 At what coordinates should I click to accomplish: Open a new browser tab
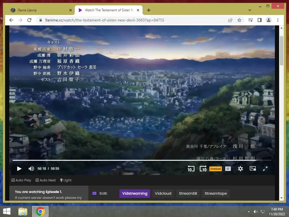coord(149,10)
